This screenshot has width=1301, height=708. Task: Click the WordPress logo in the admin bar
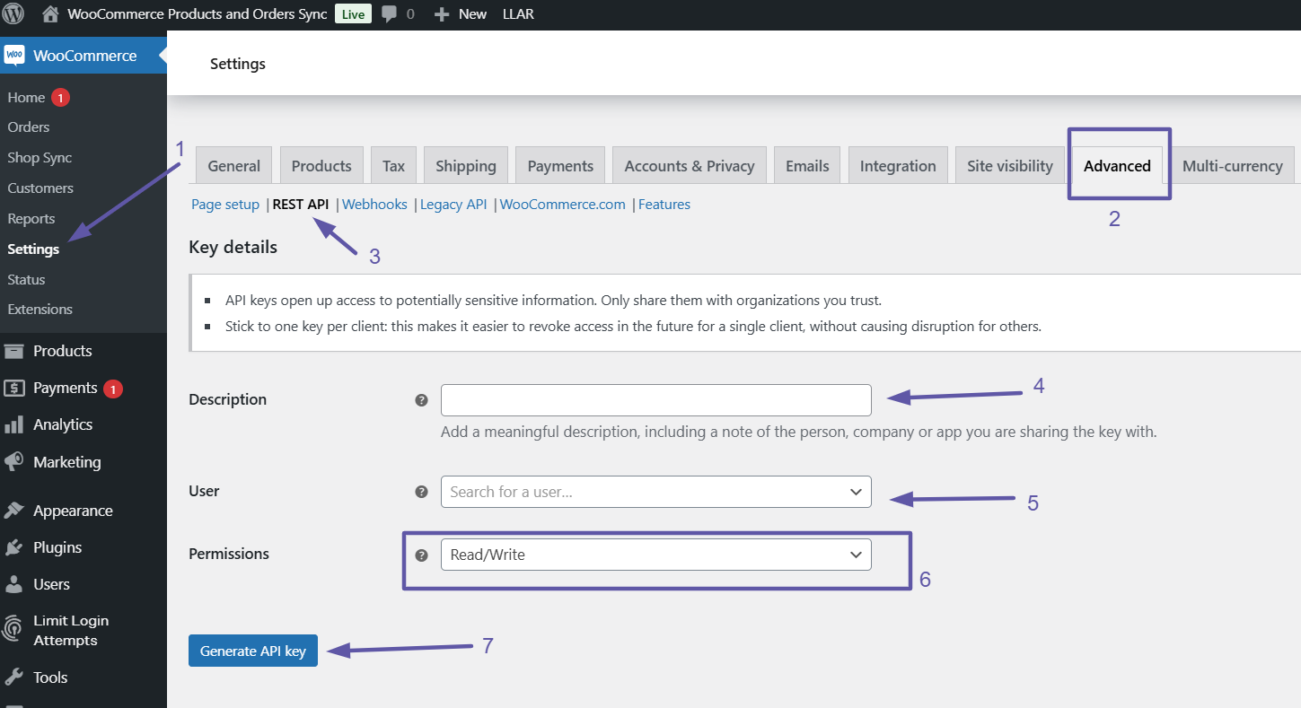point(13,13)
